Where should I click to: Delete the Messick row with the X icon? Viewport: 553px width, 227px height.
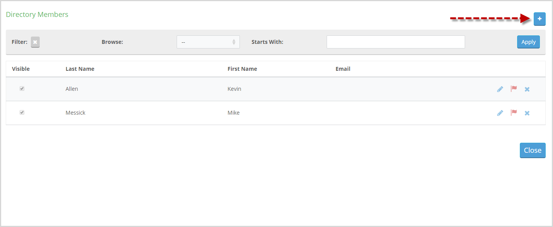(x=527, y=113)
